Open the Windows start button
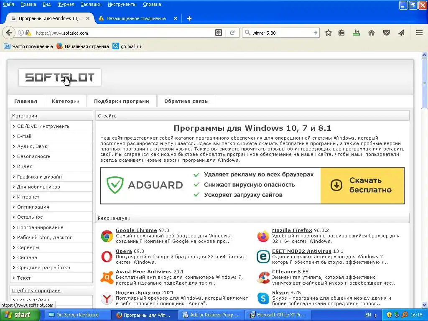 (x=20, y=315)
